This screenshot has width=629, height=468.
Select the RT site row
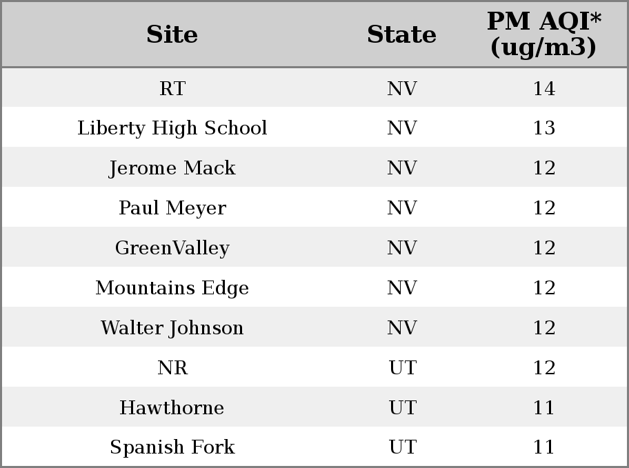314,88
